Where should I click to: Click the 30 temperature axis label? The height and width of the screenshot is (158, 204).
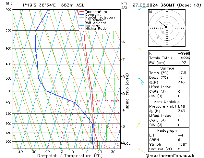point(113,152)
